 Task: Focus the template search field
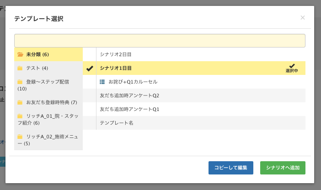click(160, 41)
